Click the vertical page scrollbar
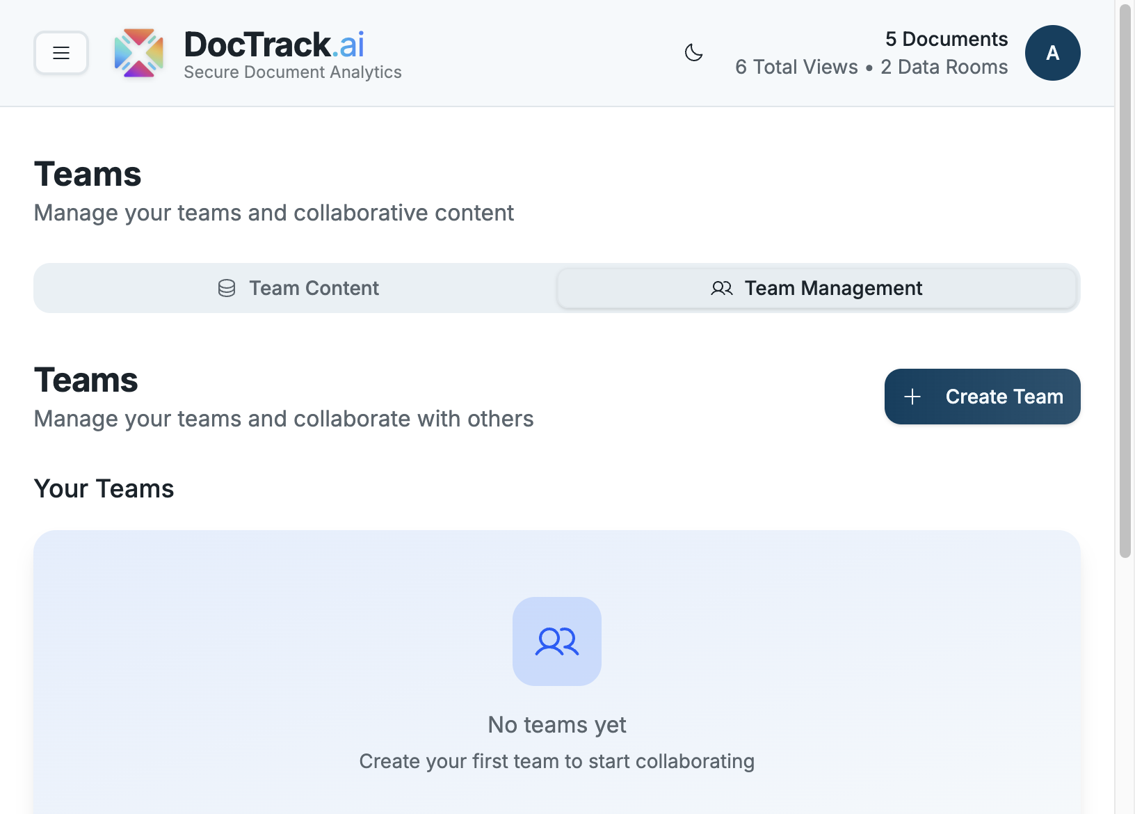 [x=1125, y=282]
